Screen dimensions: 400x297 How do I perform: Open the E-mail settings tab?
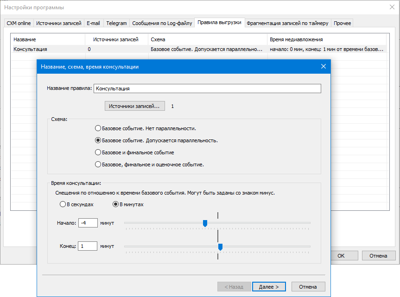[x=93, y=23]
